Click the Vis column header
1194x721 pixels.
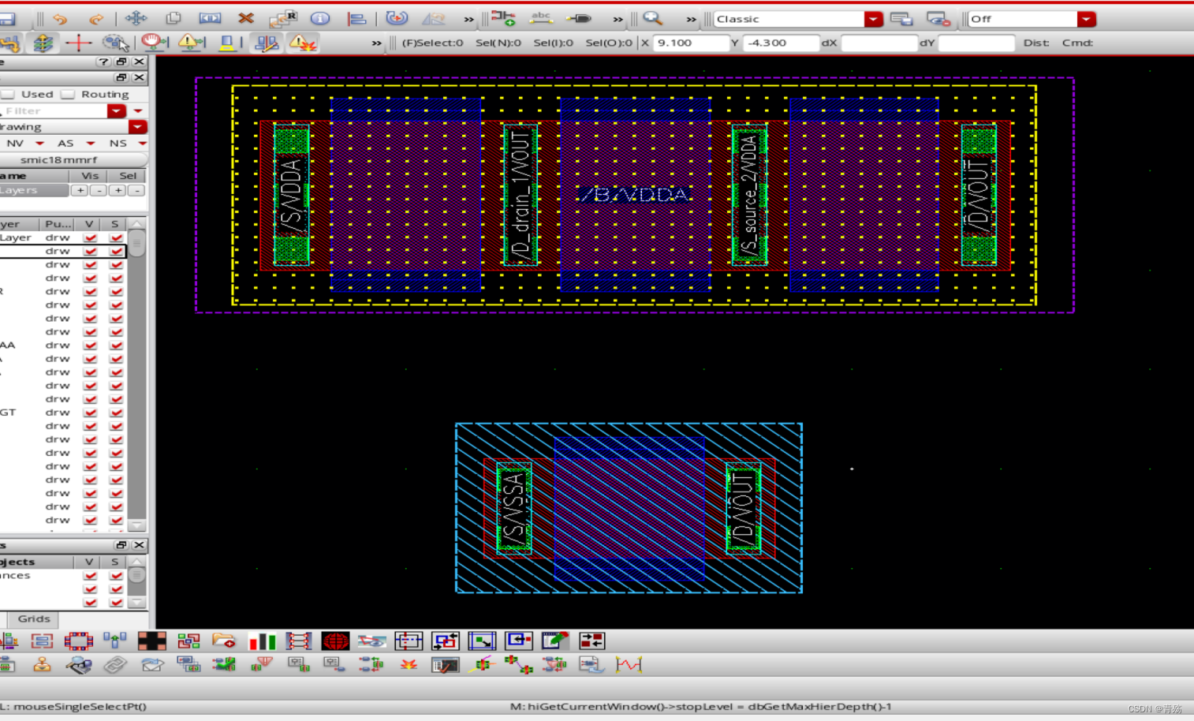click(90, 175)
